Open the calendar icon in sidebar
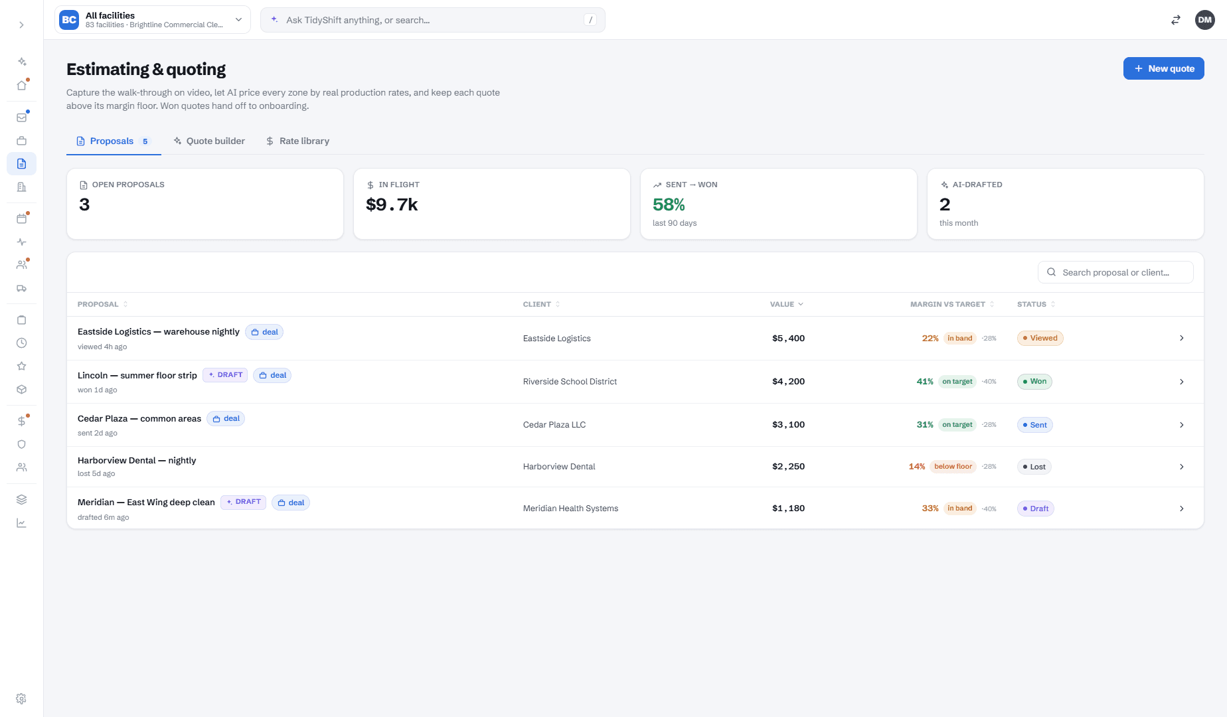 tap(21, 218)
